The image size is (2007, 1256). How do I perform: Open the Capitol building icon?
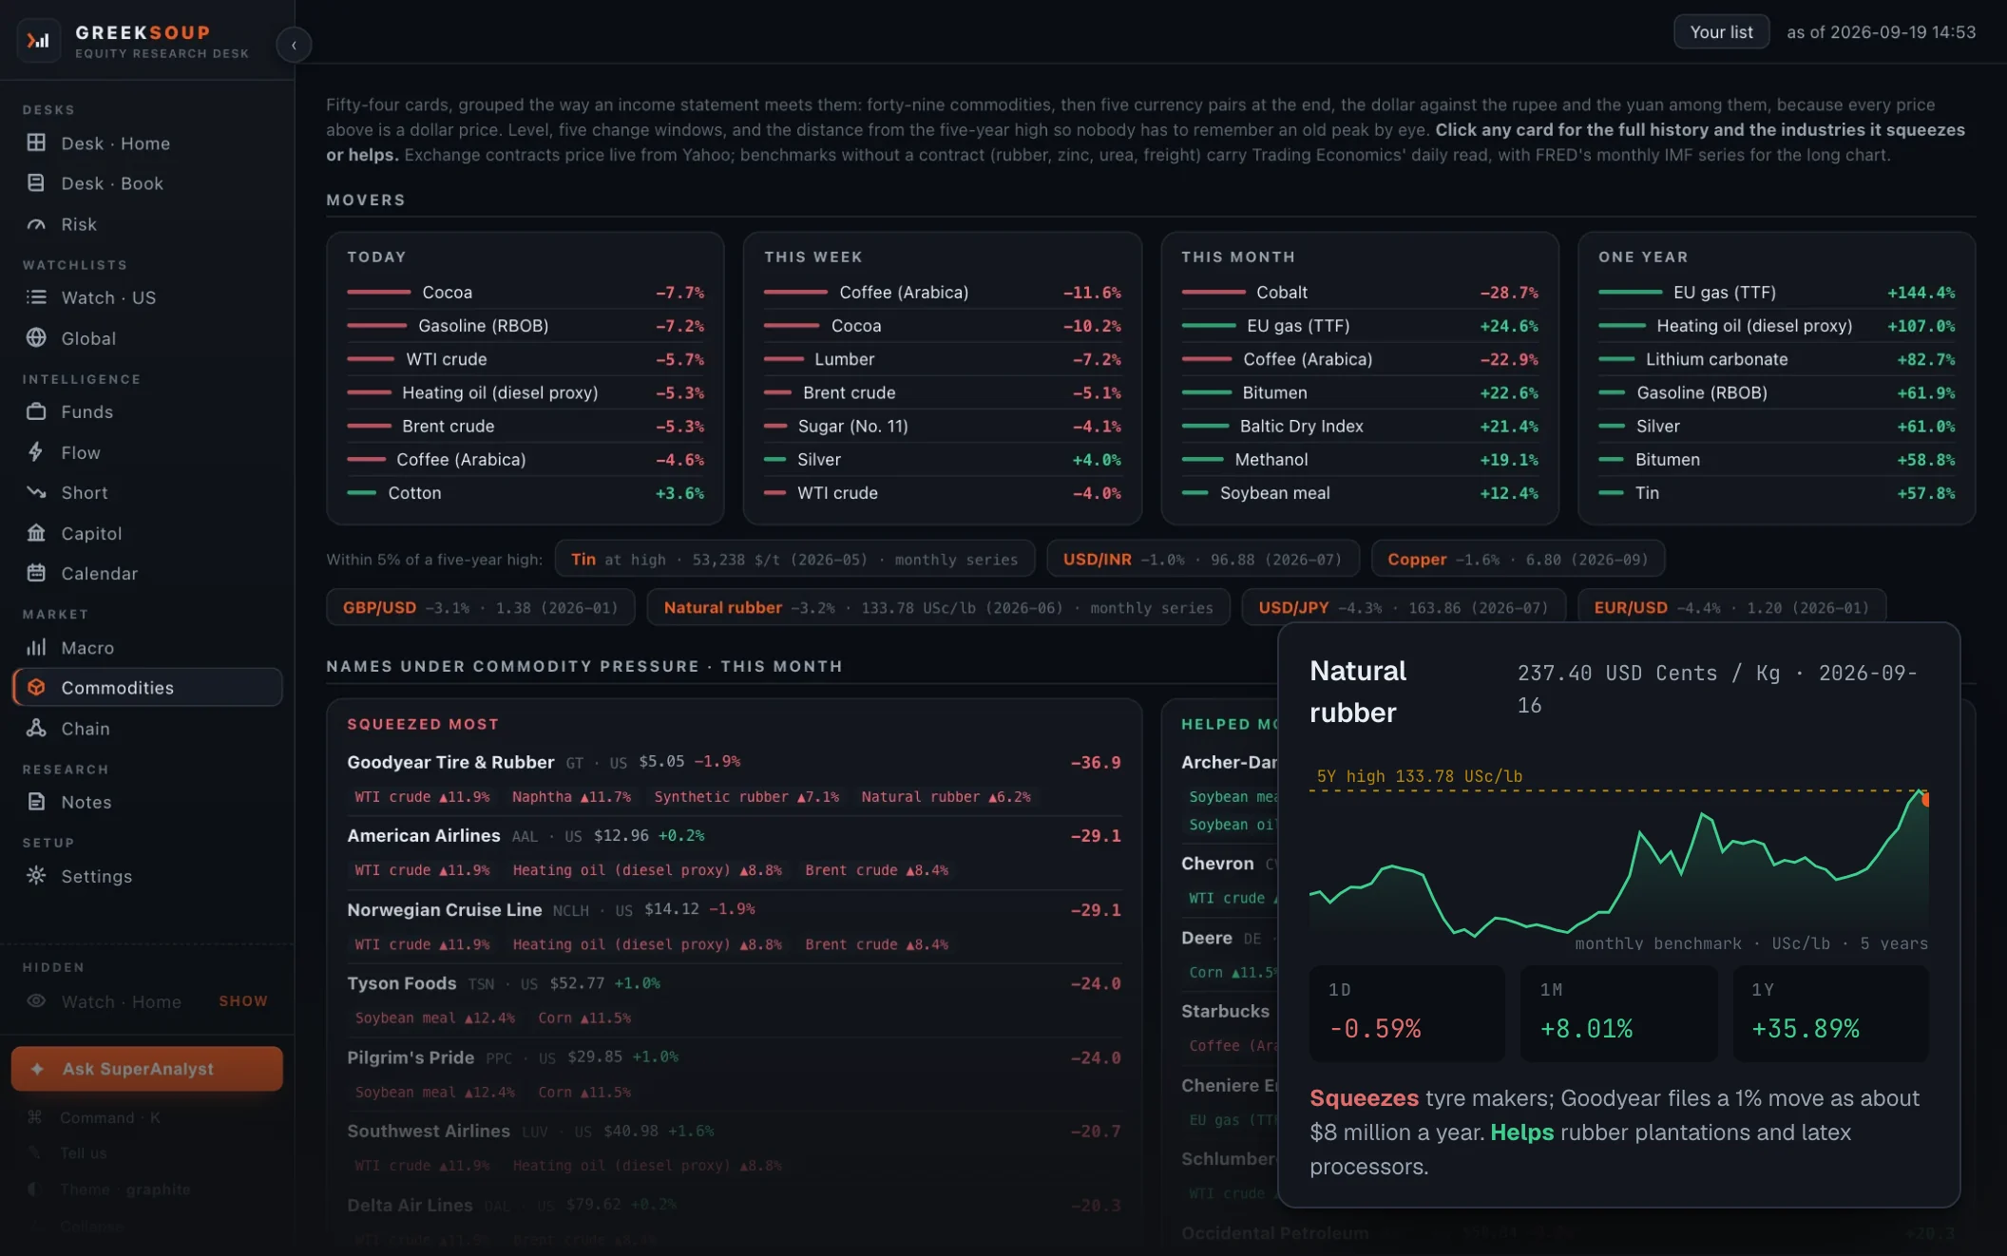[x=36, y=533]
